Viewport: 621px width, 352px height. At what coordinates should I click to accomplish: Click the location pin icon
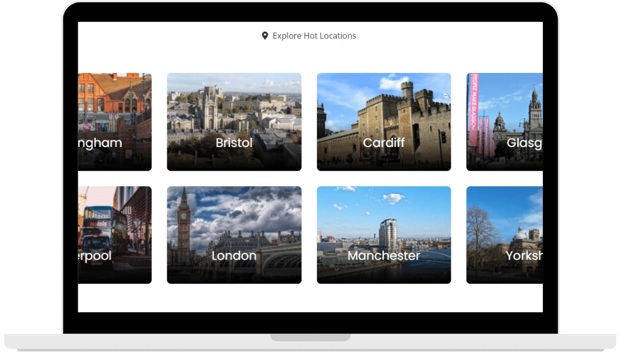tap(264, 36)
